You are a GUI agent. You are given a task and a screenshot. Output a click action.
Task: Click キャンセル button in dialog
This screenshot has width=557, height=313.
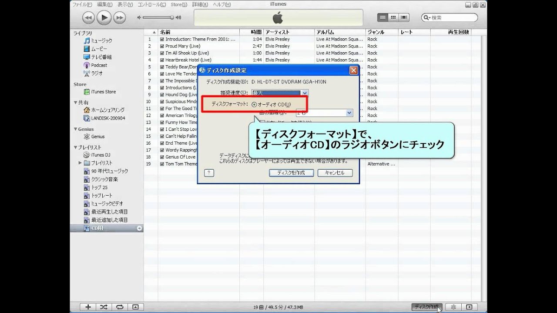(335, 173)
